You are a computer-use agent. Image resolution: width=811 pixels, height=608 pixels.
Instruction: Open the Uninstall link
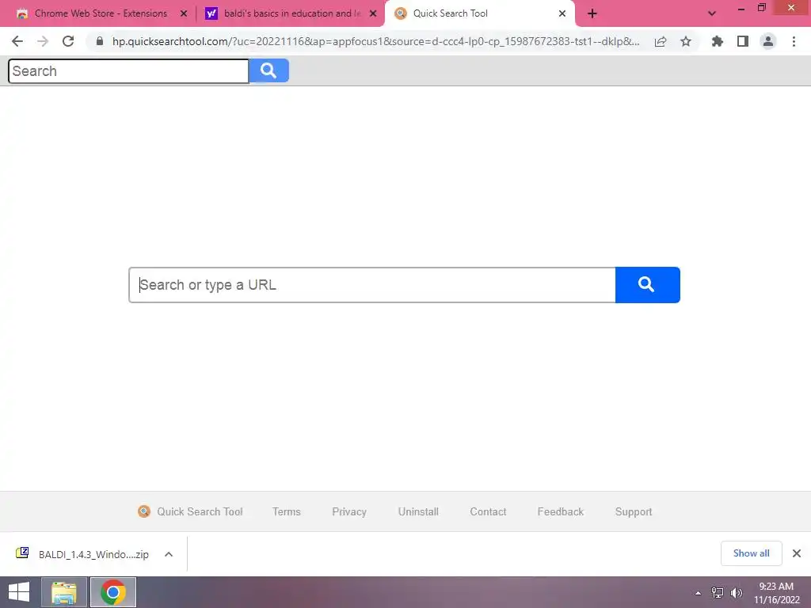(x=418, y=511)
